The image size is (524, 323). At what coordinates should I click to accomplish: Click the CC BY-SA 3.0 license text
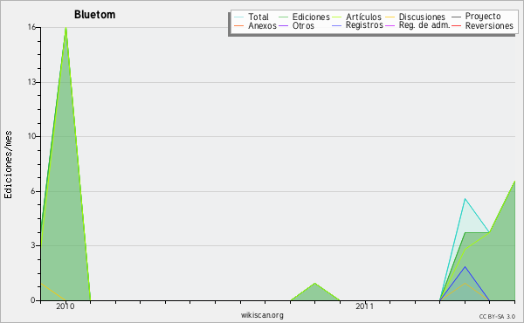click(497, 317)
